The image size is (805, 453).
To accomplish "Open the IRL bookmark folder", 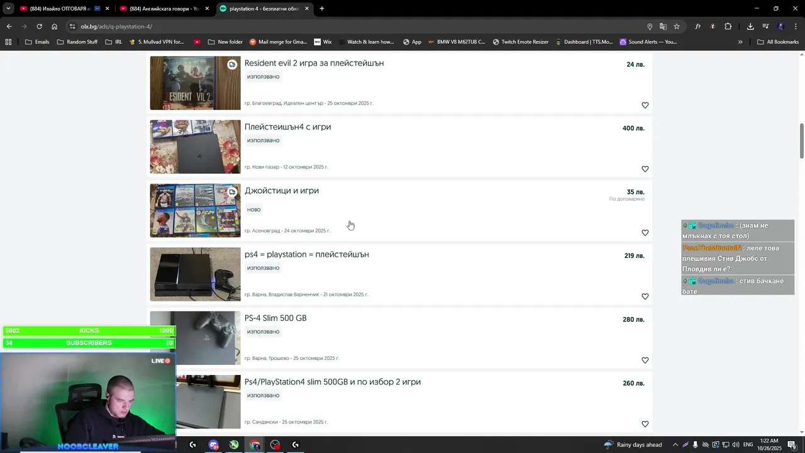I will click(114, 42).
